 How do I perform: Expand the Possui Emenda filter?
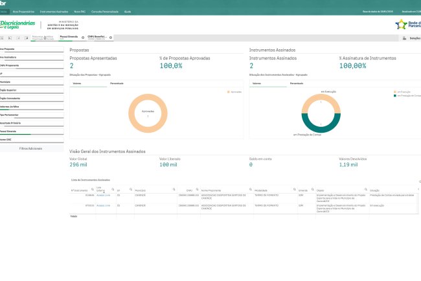coord(32,131)
